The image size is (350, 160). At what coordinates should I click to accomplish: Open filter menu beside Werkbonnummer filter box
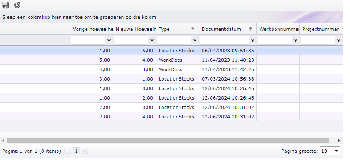click(x=295, y=40)
